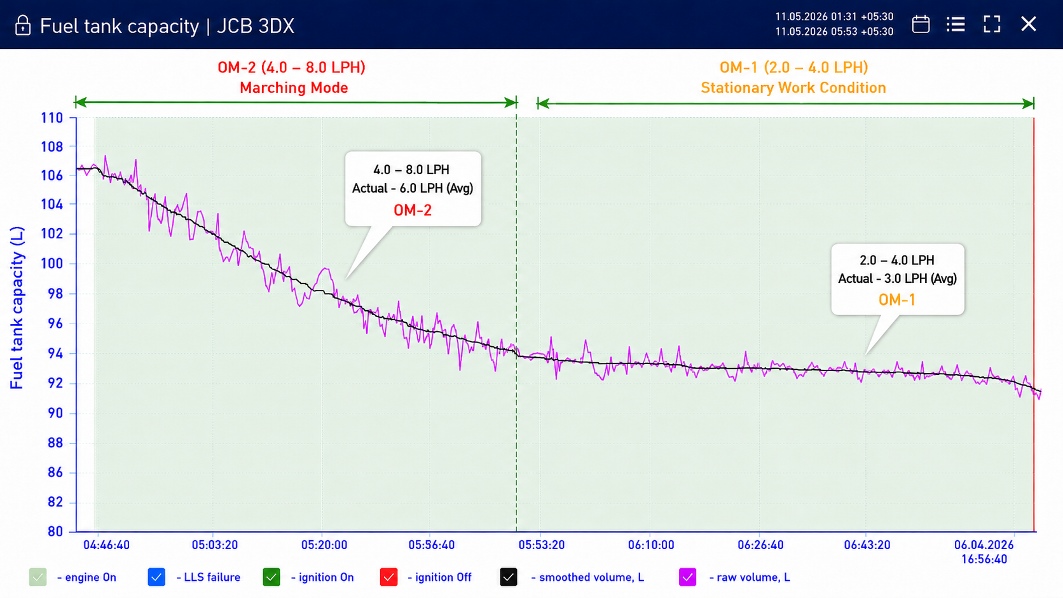
Task: Click the 04:46:40 time axis label
Action: (106, 545)
